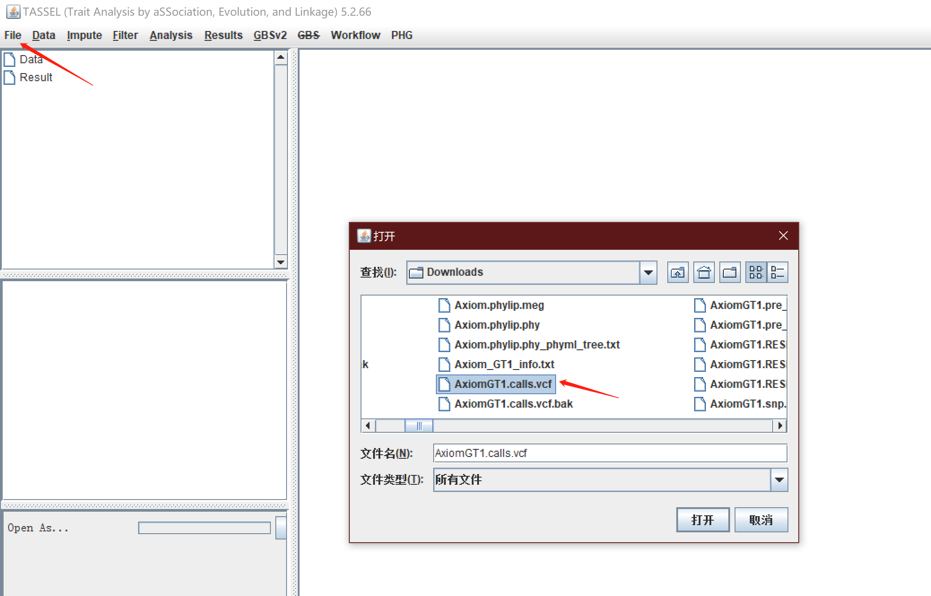Click the AxiomGT1.calls.vcf.bak file icon
The height and width of the screenshot is (596, 931).
tap(444, 404)
